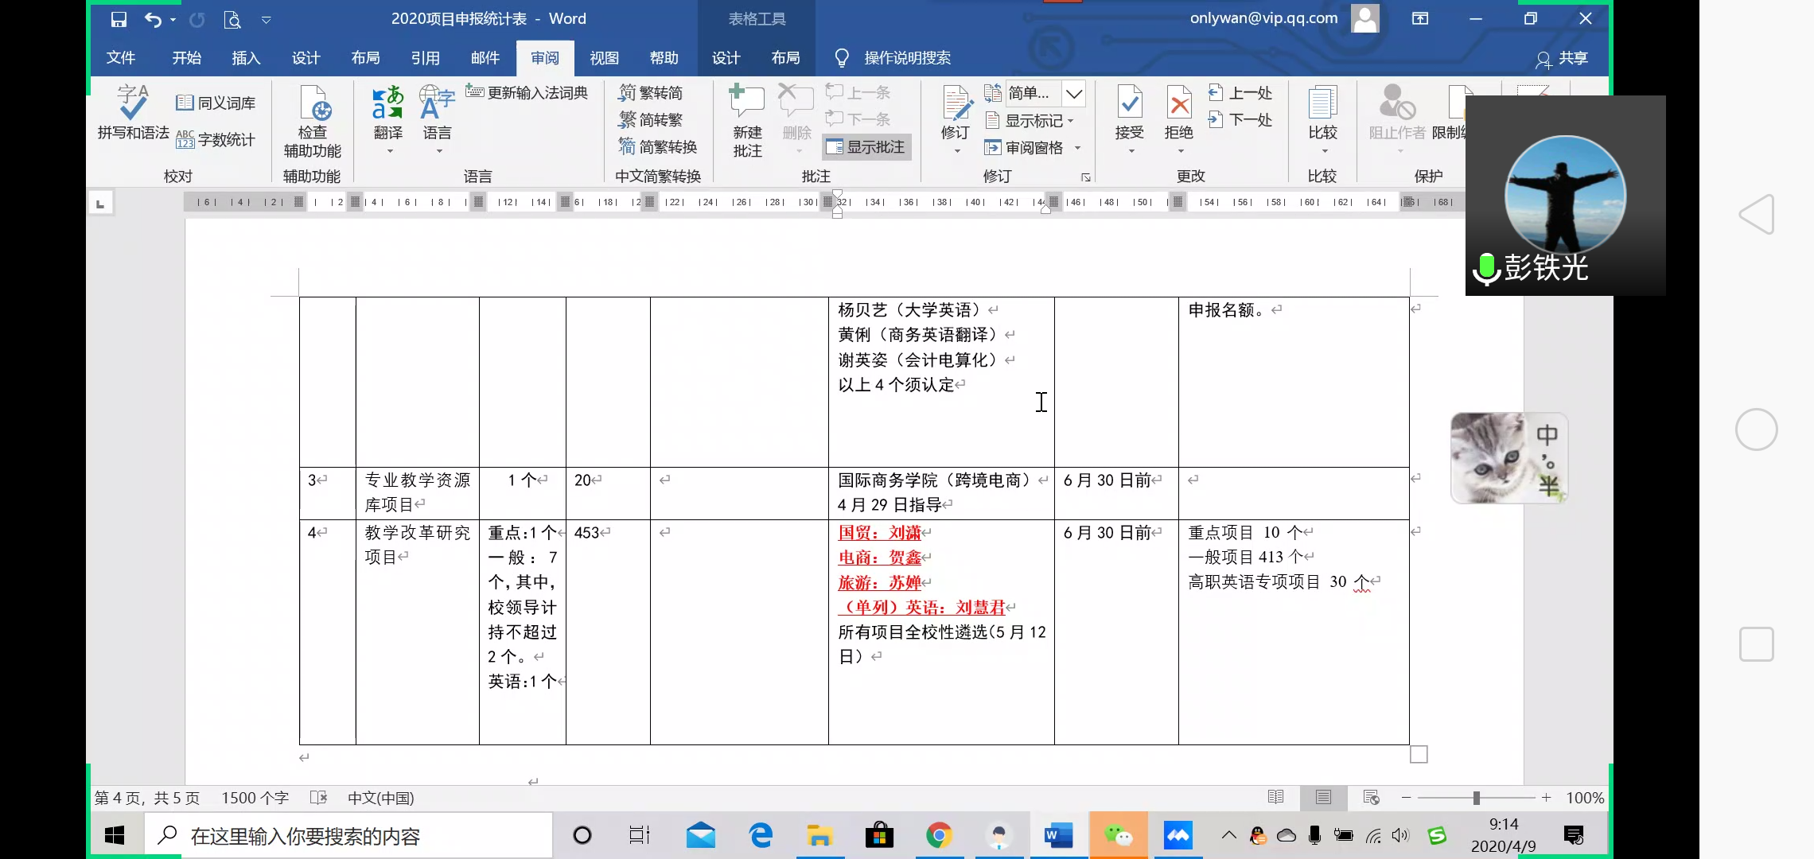Click Simplified to Traditional conversion button
This screenshot has width=1814, height=859.
[x=651, y=120]
